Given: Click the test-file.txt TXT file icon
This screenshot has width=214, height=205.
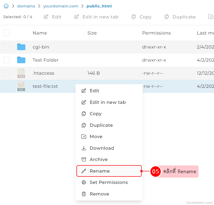Looking at the screenshot, I should tap(21, 86).
